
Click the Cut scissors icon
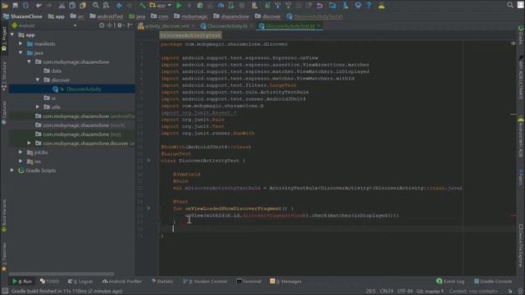[62, 6]
